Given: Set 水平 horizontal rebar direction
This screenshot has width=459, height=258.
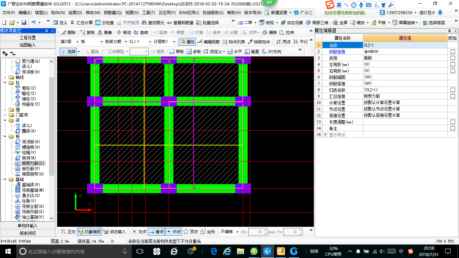Looking at the screenshot, I should (x=235, y=51).
